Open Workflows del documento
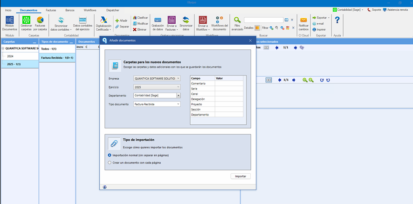Viewport: 413px width, 204px height. [220, 23]
